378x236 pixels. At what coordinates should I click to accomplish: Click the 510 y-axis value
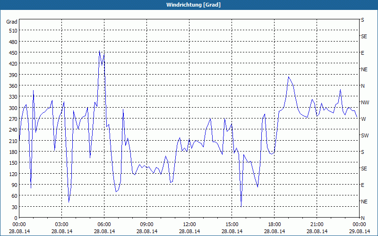[x=14, y=31]
